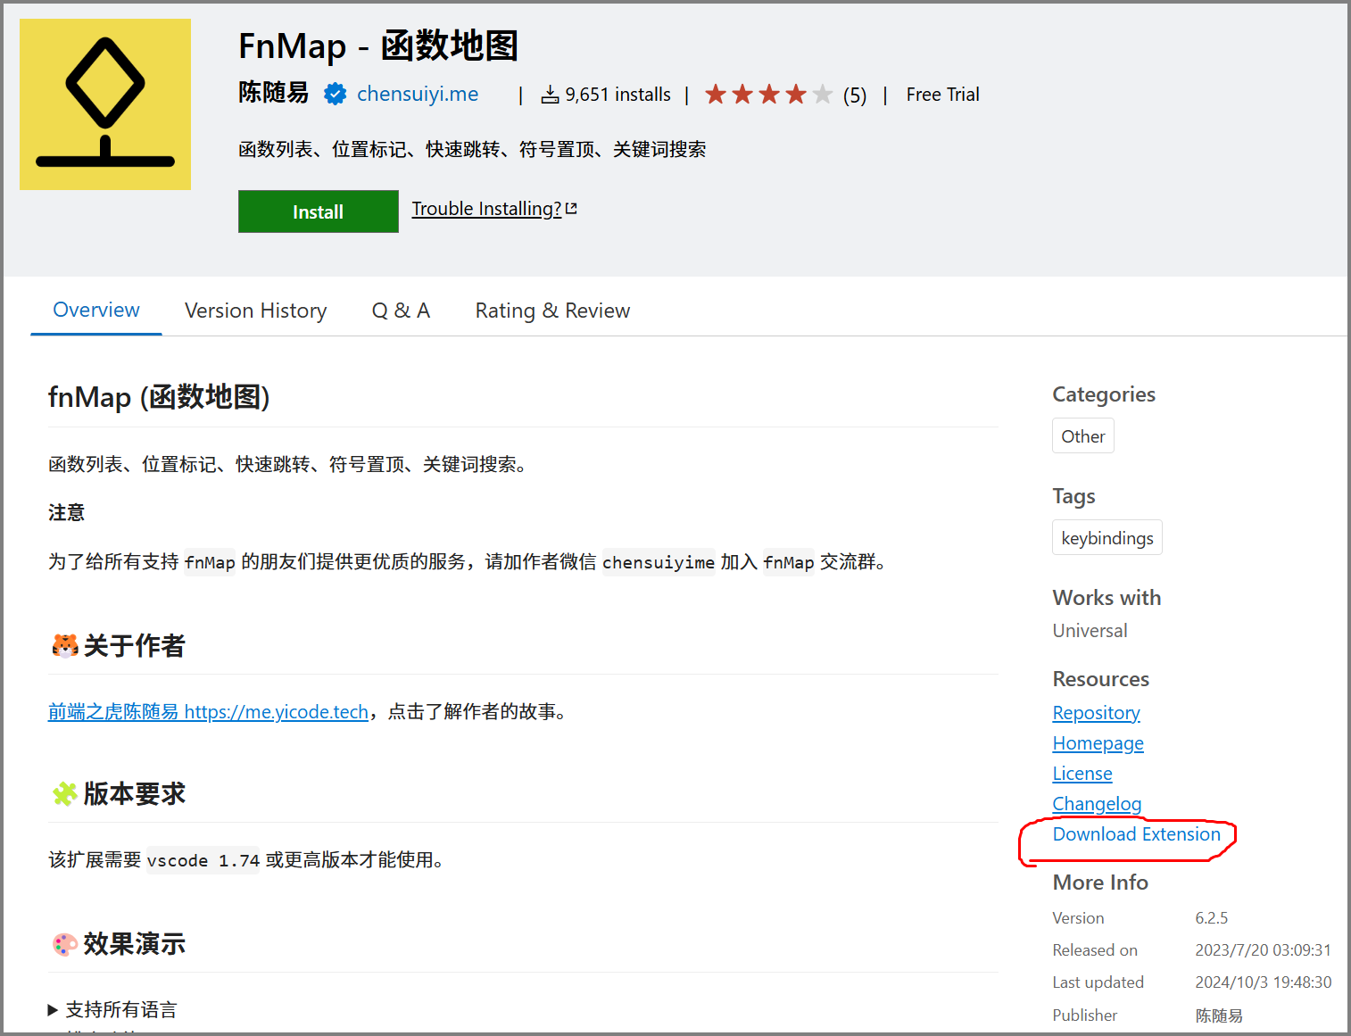Open the License resource link
Image resolution: width=1351 pixels, height=1036 pixels.
click(1082, 774)
